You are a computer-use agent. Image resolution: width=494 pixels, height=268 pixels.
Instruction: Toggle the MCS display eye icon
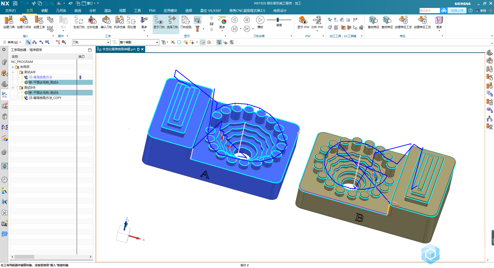click(219, 42)
